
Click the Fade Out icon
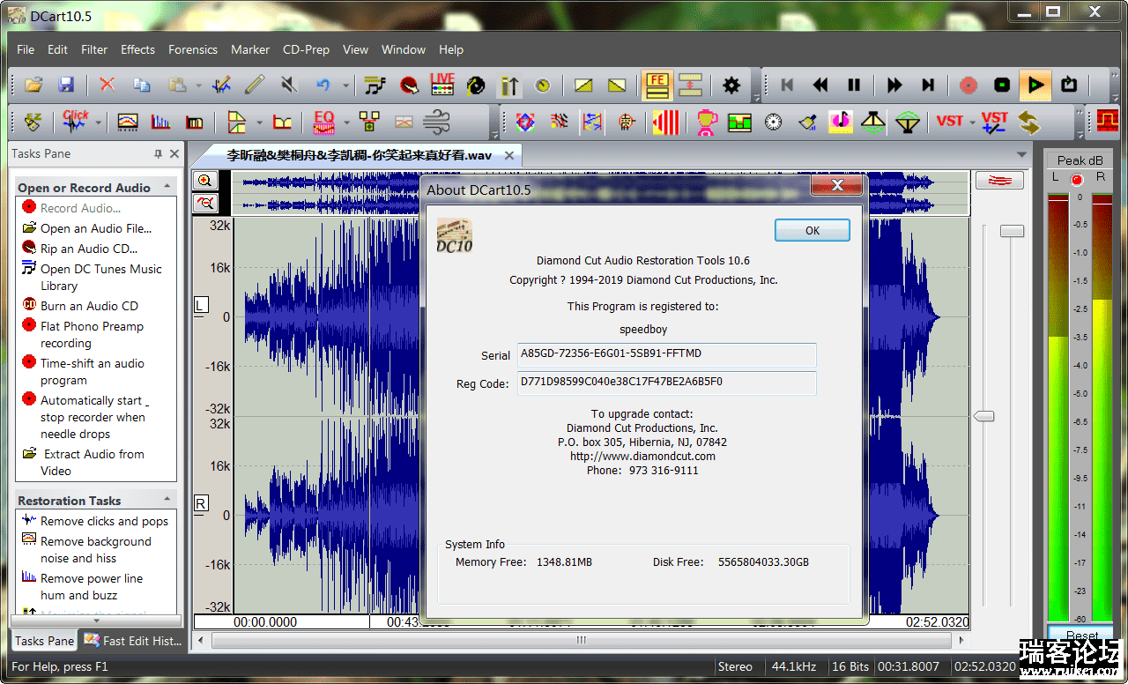pos(617,85)
